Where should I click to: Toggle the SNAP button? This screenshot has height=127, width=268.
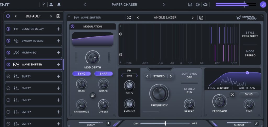104,74
